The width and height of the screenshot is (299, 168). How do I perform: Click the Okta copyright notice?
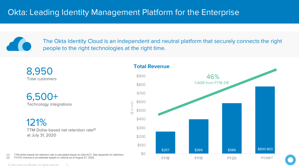pyautogui.click(x=33, y=165)
